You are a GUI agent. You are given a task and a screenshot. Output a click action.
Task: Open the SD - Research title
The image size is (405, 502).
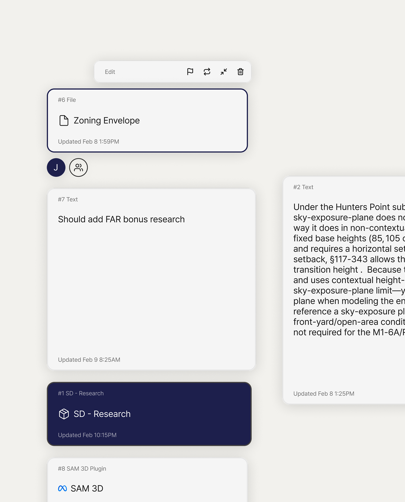pyautogui.click(x=102, y=414)
